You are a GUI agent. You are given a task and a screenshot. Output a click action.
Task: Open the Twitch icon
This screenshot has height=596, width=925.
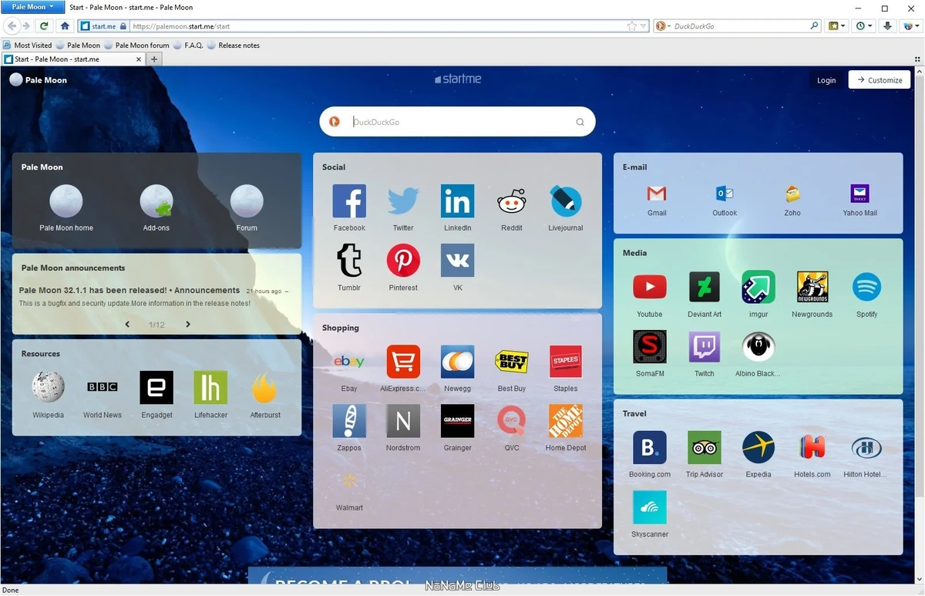(x=705, y=347)
